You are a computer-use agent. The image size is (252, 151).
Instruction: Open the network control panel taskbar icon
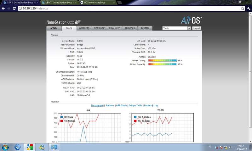pos(54,147)
